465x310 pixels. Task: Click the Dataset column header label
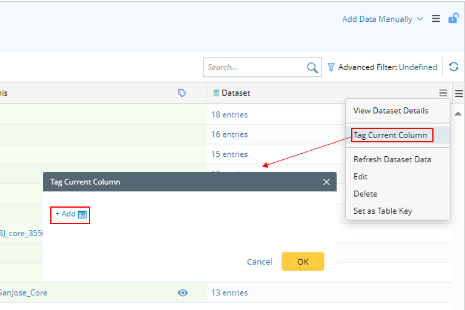236,93
